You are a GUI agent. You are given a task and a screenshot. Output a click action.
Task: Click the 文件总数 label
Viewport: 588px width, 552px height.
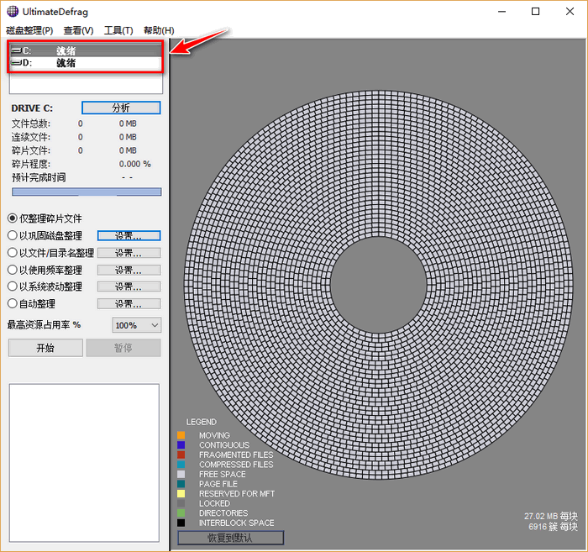coord(31,124)
